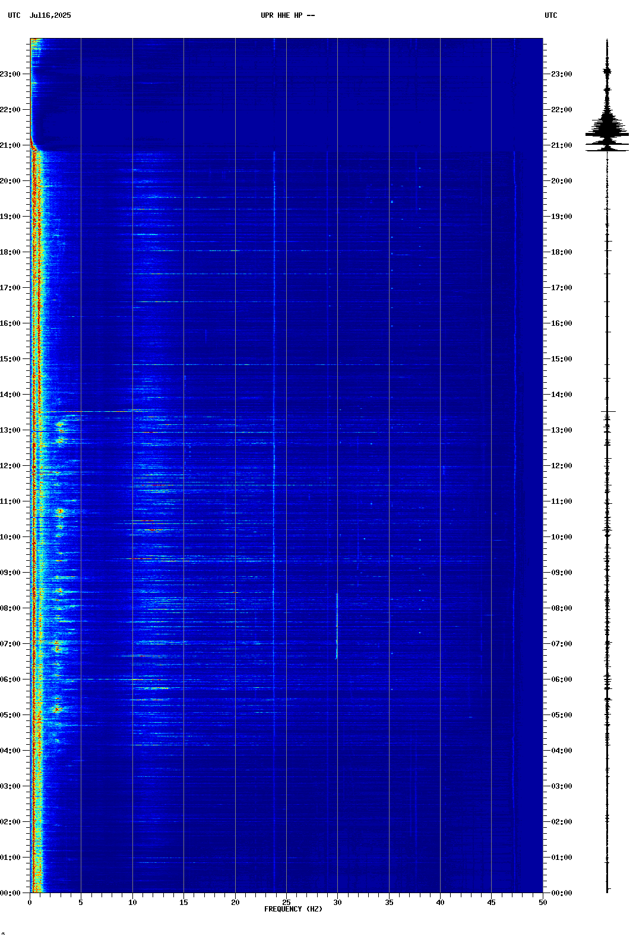Click 15:00 on the left time axis
The height and width of the screenshot is (940, 633).
(x=10, y=359)
